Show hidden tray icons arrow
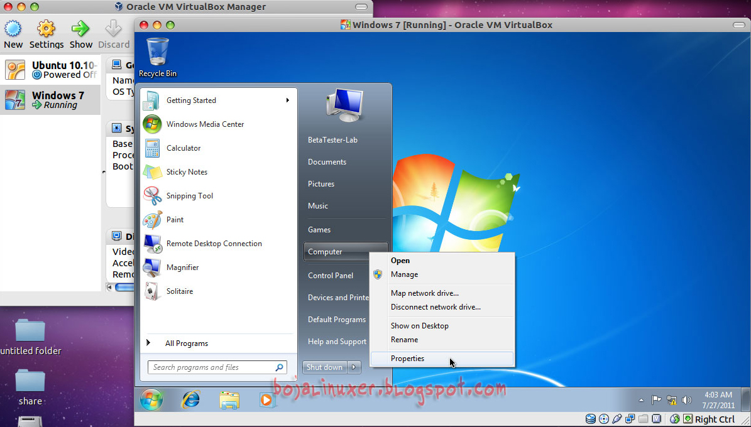Image resolution: width=751 pixels, height=427 pixels. (x=641, y=400)
